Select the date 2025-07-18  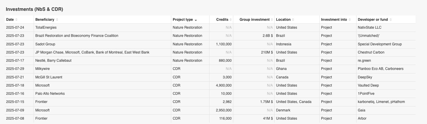[x=15, y=85]
